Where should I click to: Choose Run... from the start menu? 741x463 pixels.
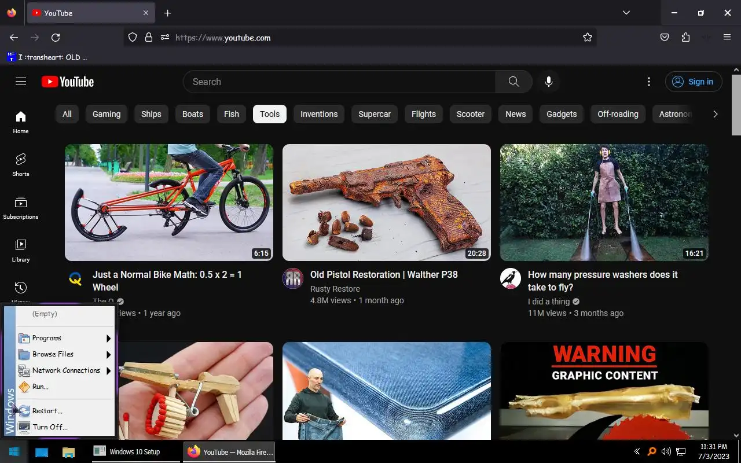click(x=64, y=387)
